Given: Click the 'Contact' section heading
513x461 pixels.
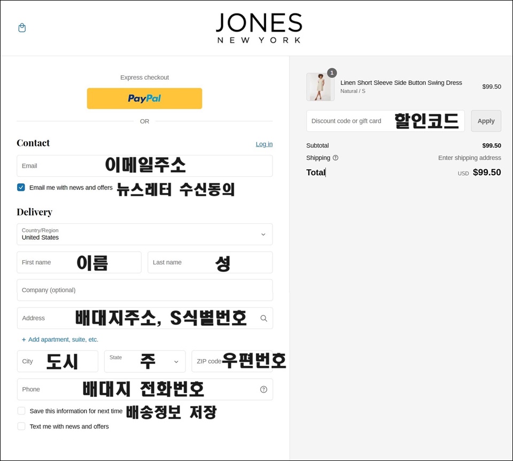Looking at the screenshot, I should tap(33, 143).
